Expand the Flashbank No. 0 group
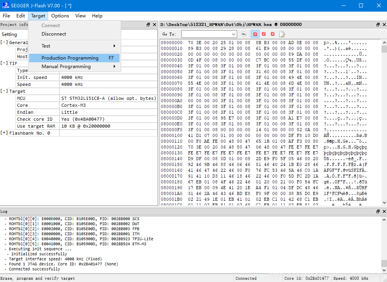The image size is (387, 282). click(x=4, y=133)
